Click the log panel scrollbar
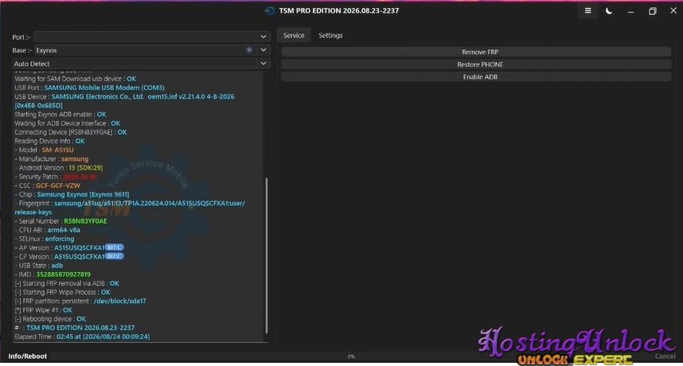Viewport: 683px width, 366px height. click(x=266, y=255)
